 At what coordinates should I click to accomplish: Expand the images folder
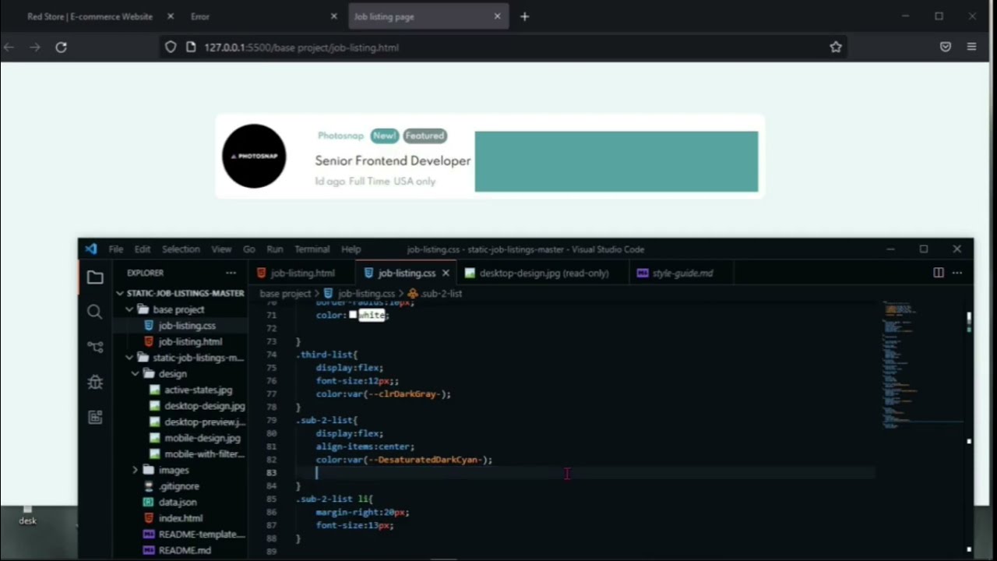pyautogui.click(x=136, y=471)
